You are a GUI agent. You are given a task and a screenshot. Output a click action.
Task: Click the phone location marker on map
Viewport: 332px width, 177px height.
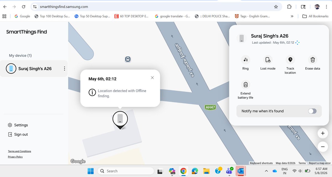point(120,120)
